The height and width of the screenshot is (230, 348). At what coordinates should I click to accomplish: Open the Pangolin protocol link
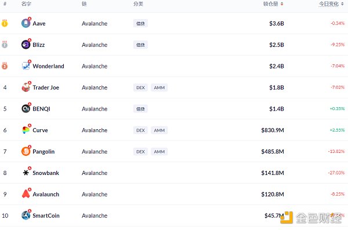43,152
